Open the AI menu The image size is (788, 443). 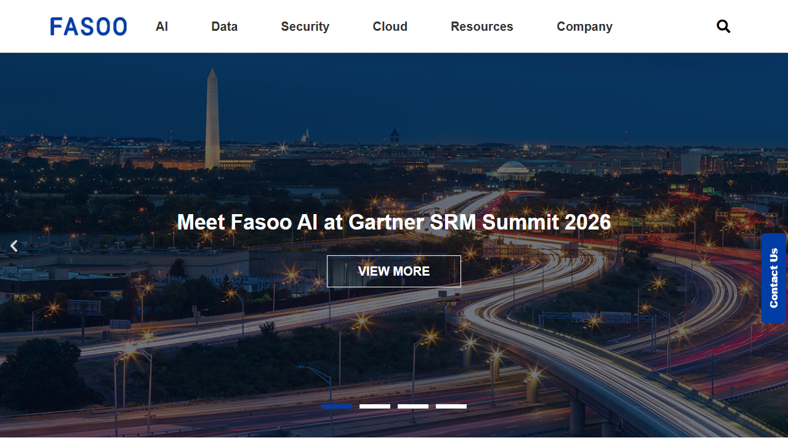tap(162, 26)
